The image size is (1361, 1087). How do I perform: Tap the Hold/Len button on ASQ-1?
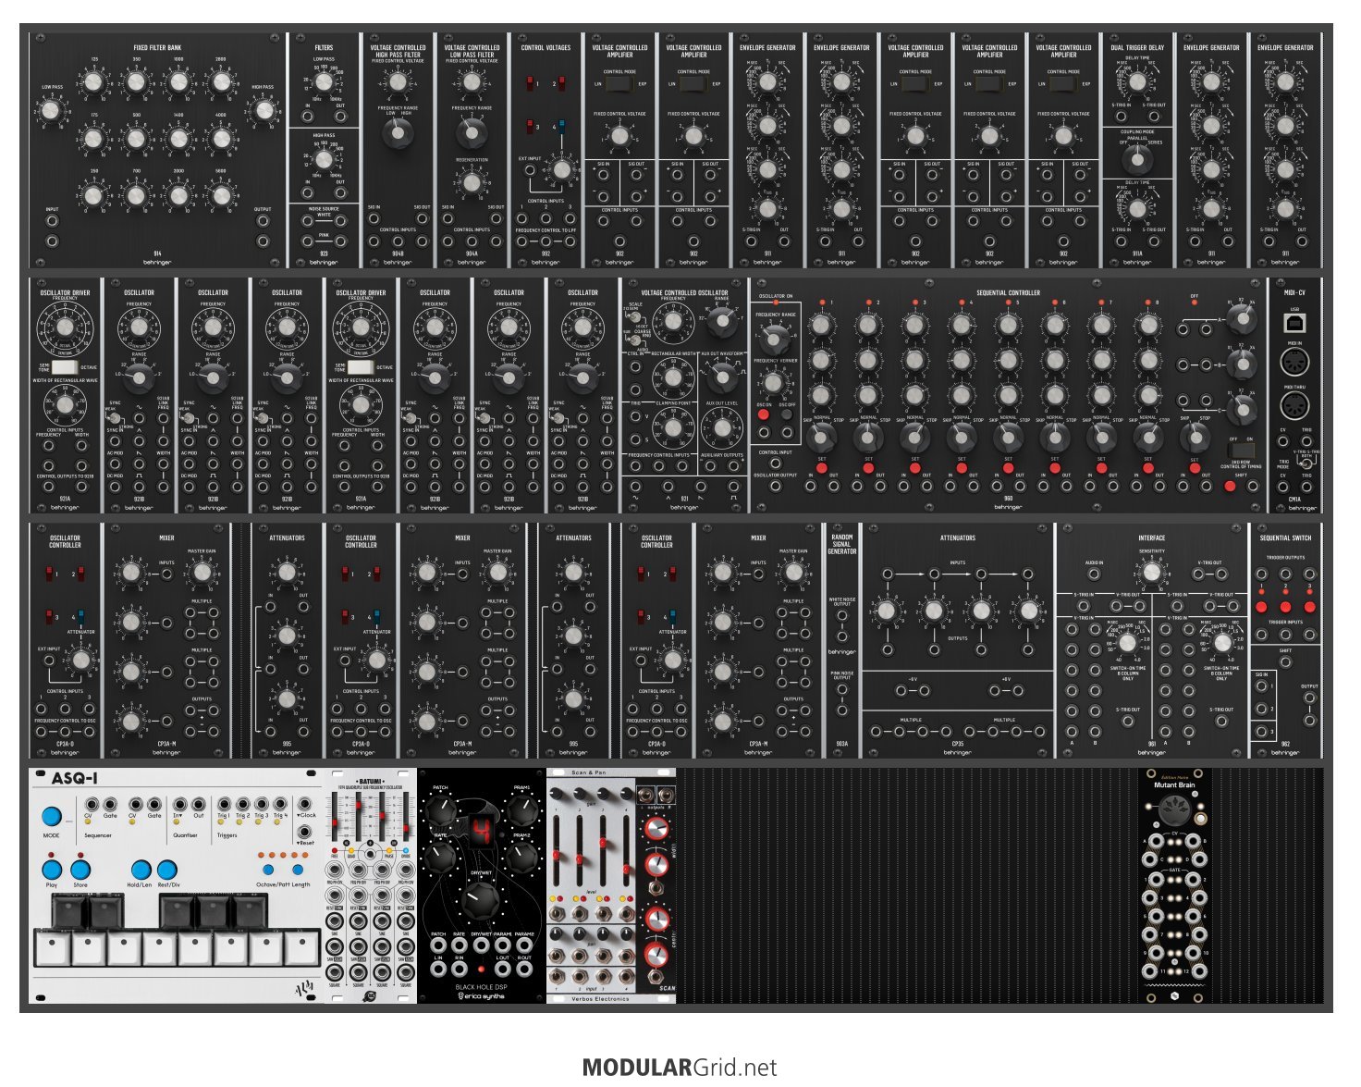tap(141, 870)
